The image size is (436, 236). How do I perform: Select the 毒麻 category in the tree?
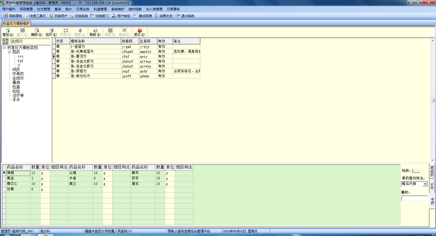click(x=16, y=83)
